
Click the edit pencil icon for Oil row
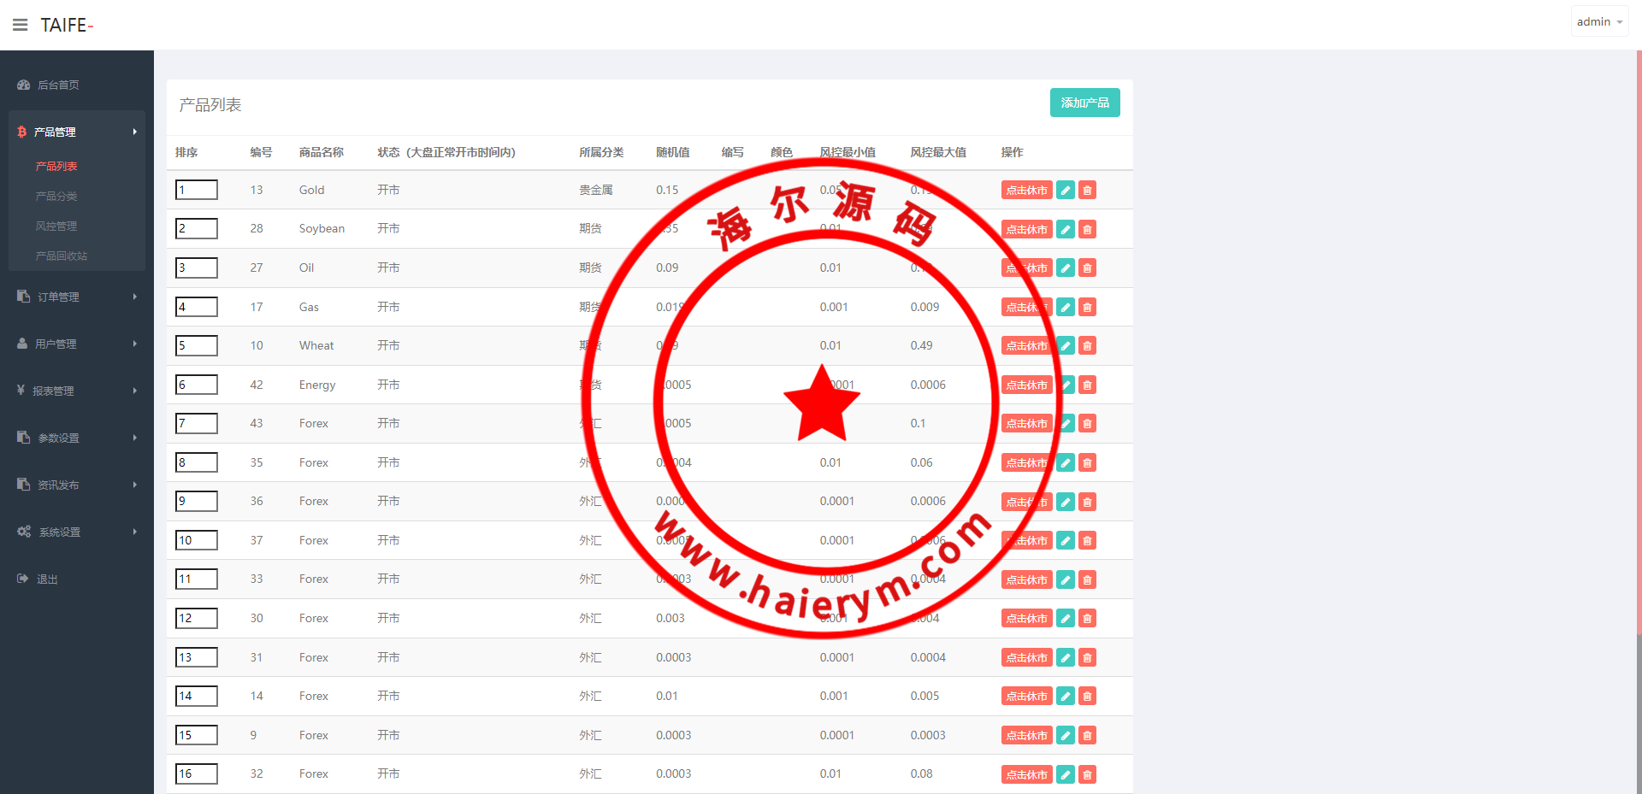pyautogui.click(x=1065, y=268)
